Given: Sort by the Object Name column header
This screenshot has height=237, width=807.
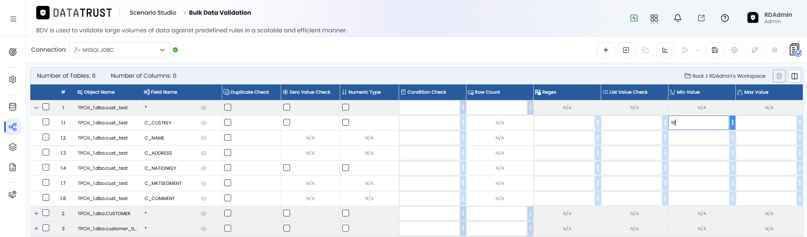Looking at the screenshot, I should pos(99,92).
